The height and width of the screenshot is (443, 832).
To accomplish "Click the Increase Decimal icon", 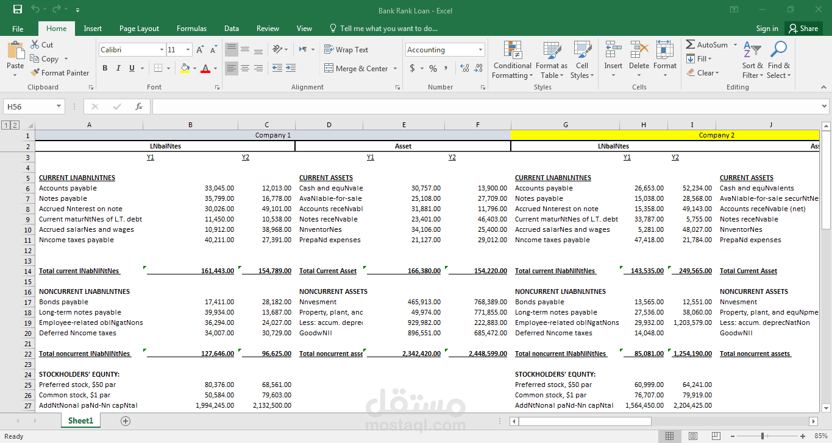I will pyautogui.click(x=465, y=68).
